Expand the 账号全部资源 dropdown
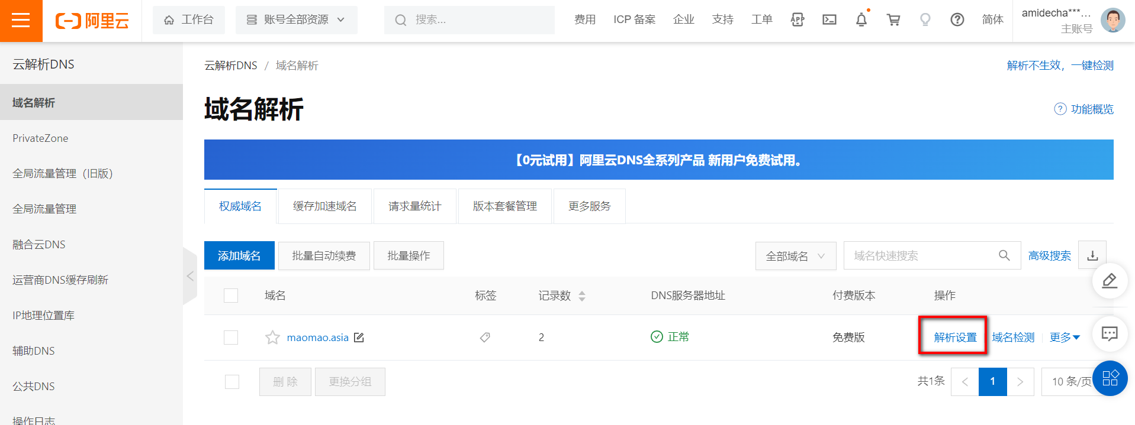This screenshot has height=425, width=1135. click(x=296, y=20)
